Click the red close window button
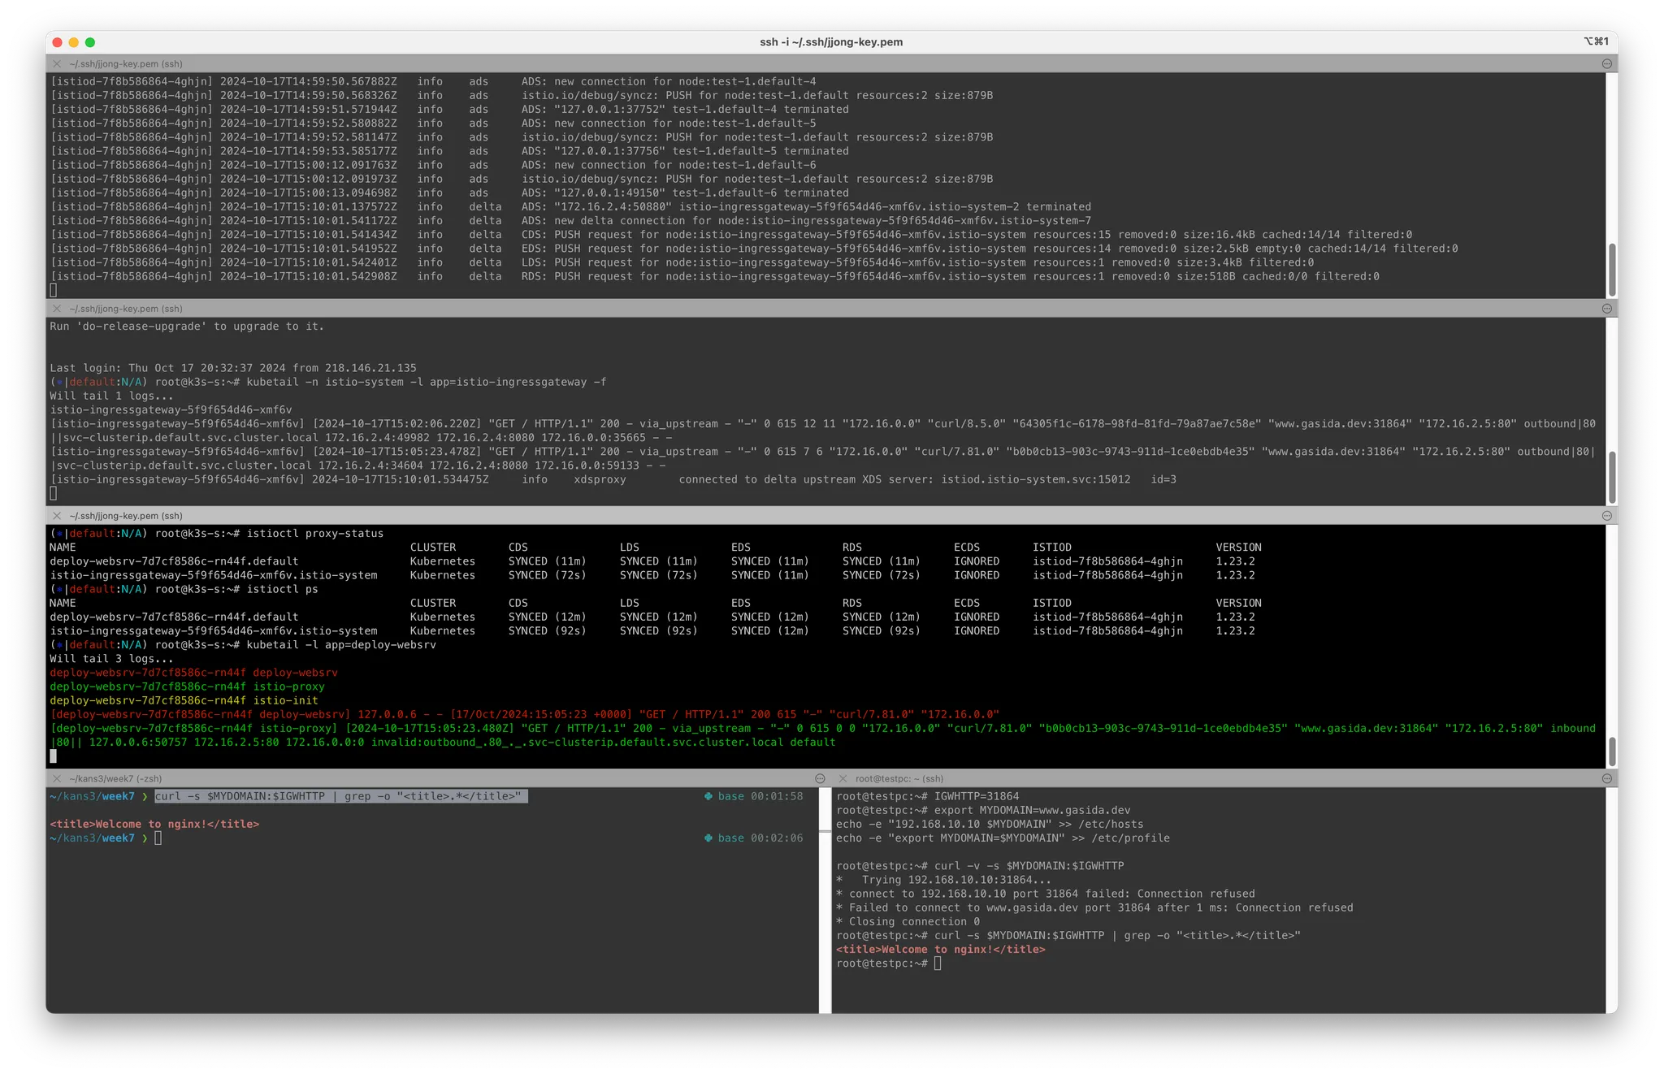Image resolution: width=1664 pixels, height=1074 pixels. click(57, 42)
